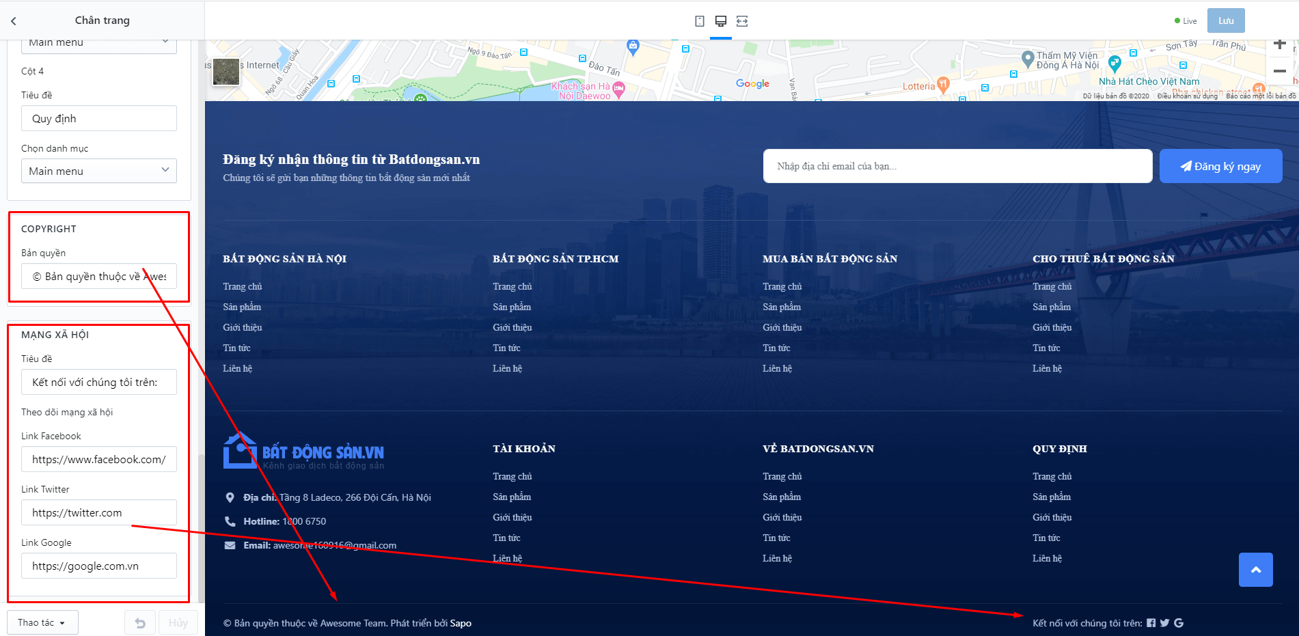Open Giới thiệu under Mua bán bất động sản
Image resolution: width=1299 pixels, height=636 pixels.
(782, 327)
